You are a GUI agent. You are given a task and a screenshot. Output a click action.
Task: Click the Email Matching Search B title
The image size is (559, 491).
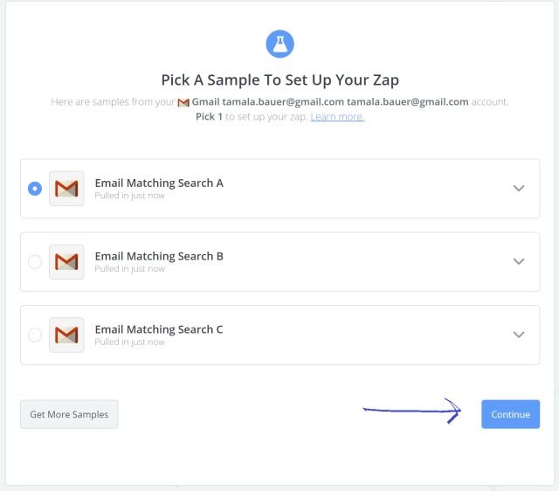tap(159, 256)
